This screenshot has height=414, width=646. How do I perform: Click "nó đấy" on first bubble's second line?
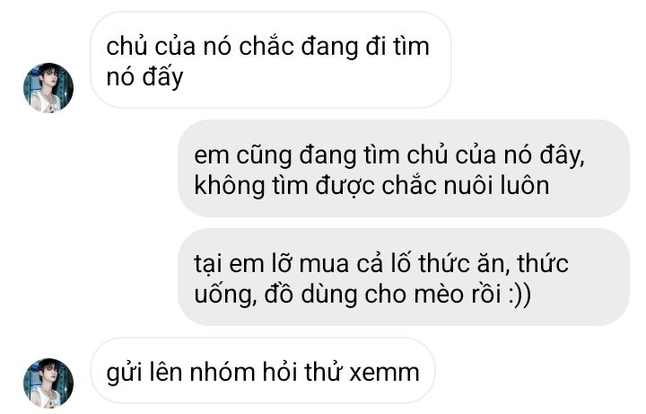pyautogui.click(x=144, y=77)
